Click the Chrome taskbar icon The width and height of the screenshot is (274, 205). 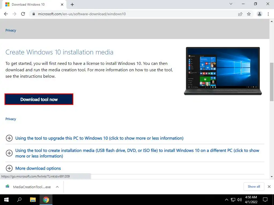click(46, 200)
